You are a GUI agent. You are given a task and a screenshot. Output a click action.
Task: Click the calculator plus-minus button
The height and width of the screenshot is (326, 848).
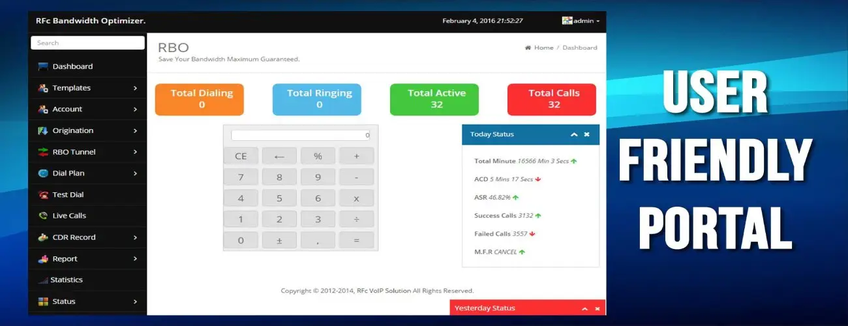click(279, 240)
